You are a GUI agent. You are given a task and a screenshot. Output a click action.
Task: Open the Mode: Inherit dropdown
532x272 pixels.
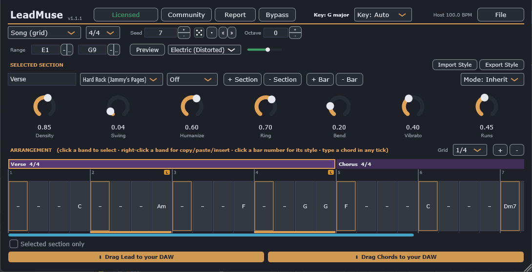(x=492, y=79)
